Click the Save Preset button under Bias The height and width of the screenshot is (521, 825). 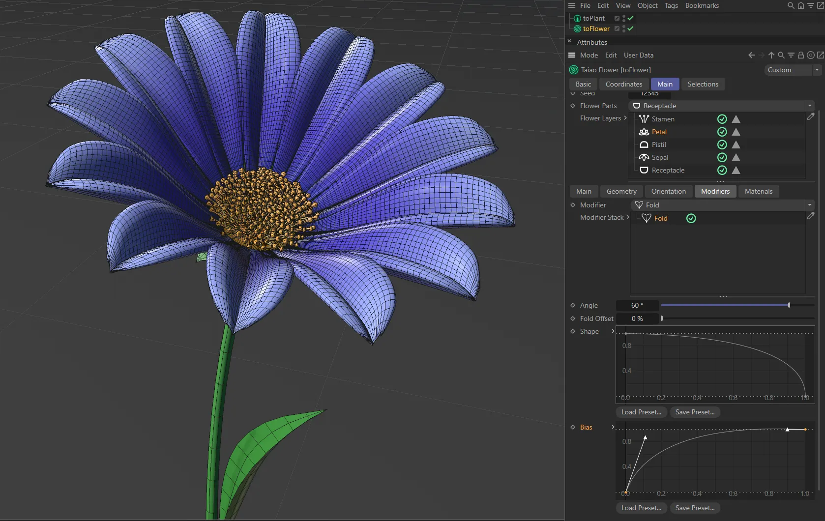coord(695,508)
